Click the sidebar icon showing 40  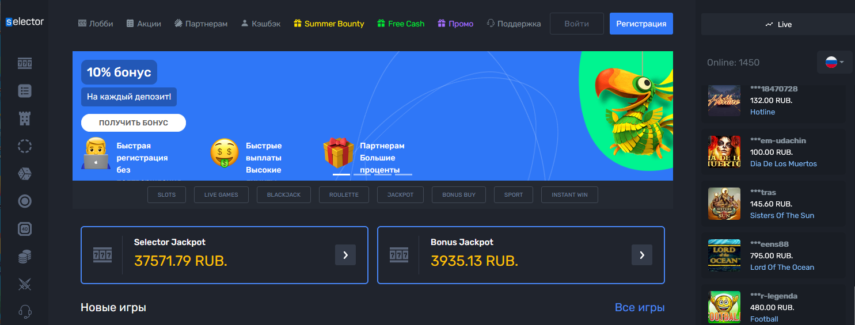(x=25, y=229)
